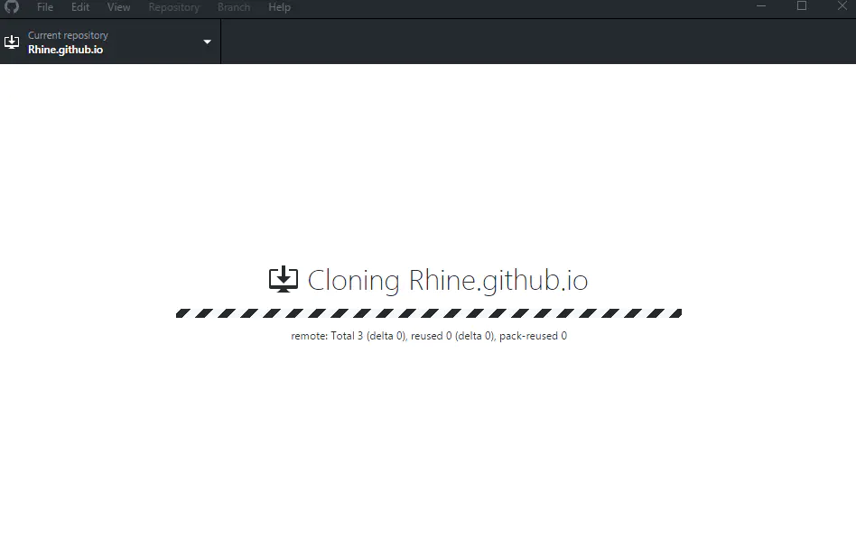Image resolution: width=856 pixels, height=558 pixels.
Task: Open the Edit menu
Action: 80,7
